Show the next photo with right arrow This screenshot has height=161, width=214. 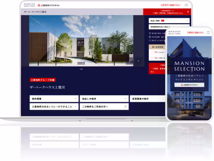(138, 61)
